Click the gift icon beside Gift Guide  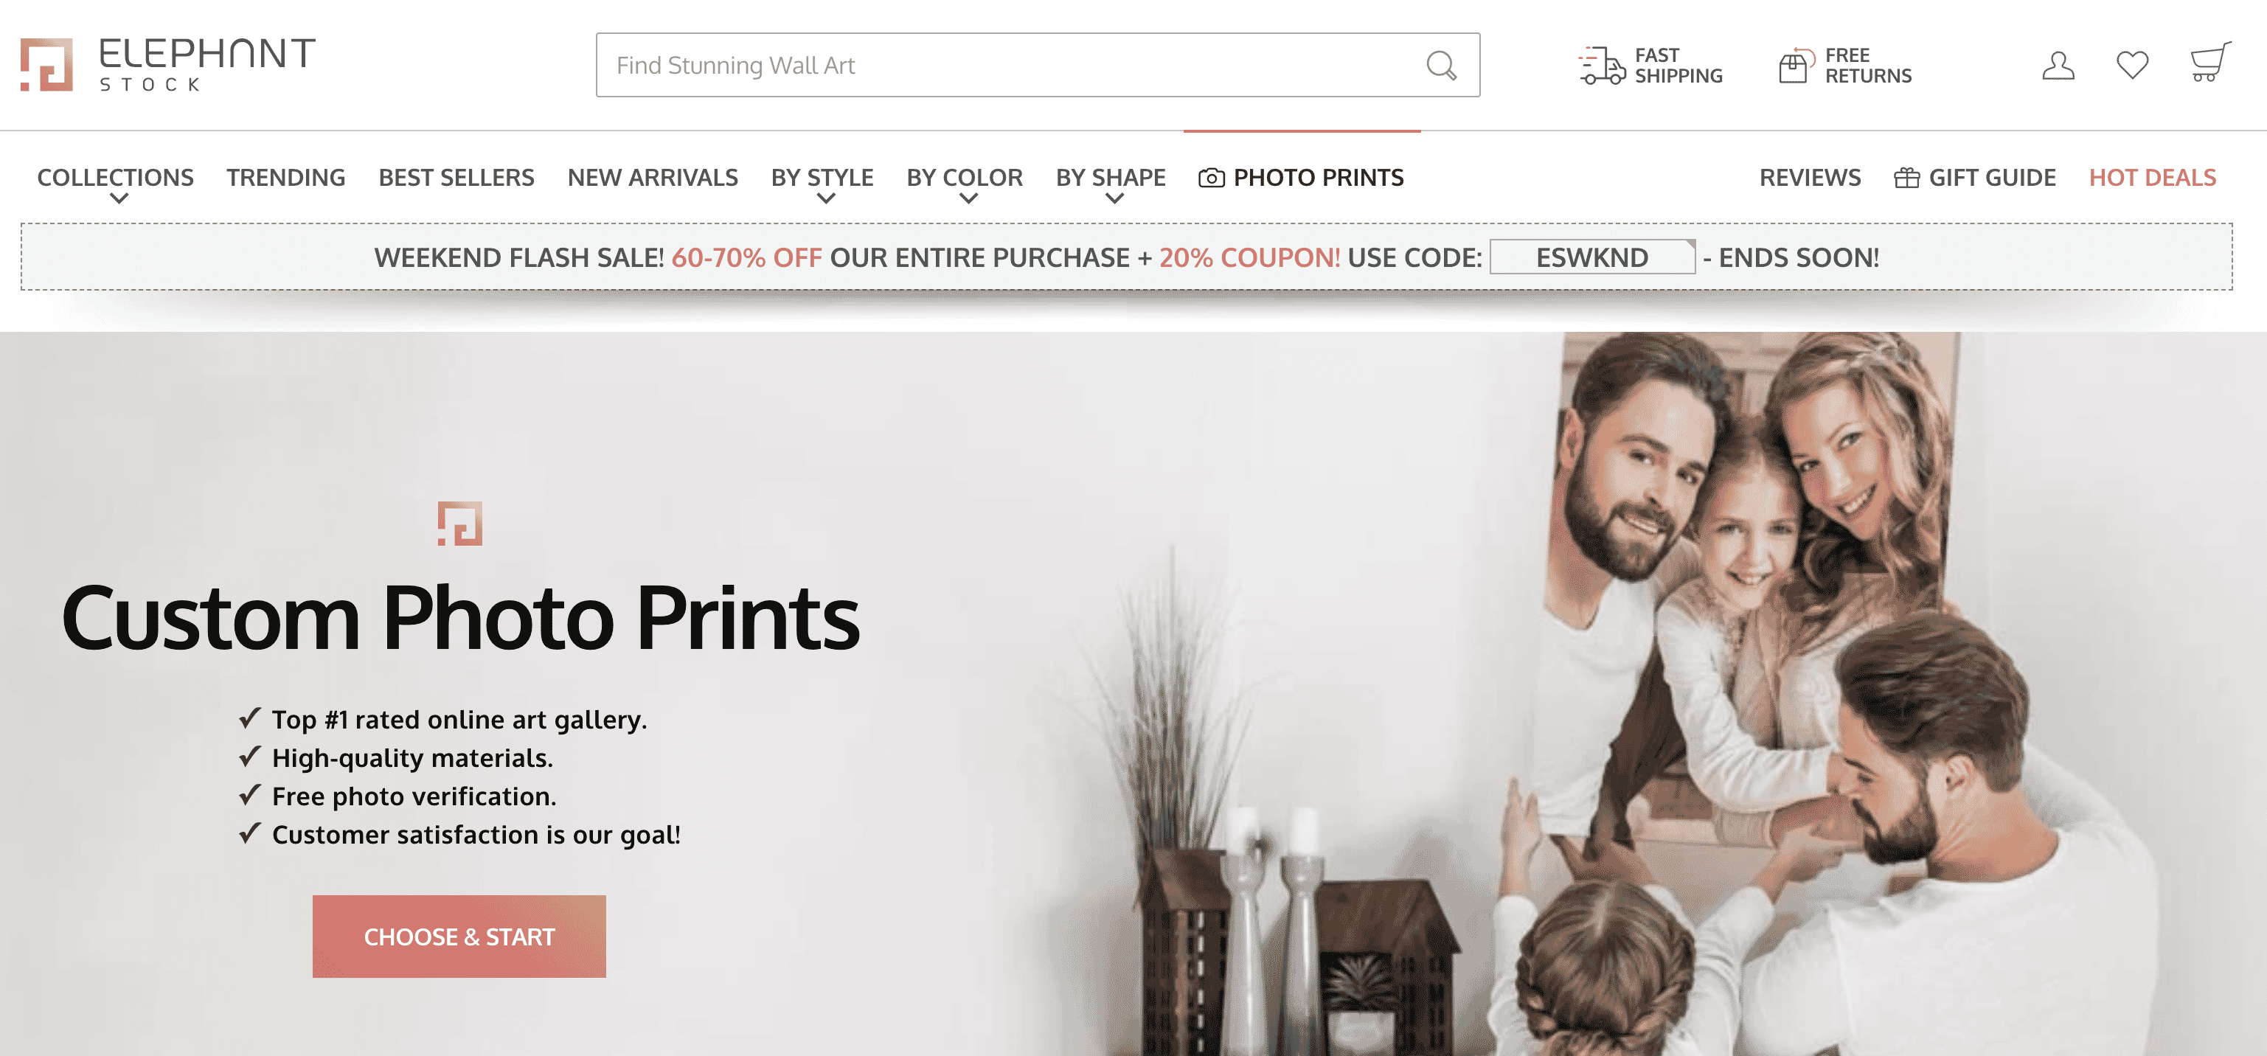pos(1906,178)
